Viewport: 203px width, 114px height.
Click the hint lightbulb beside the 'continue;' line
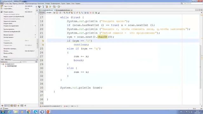[43, 45]
